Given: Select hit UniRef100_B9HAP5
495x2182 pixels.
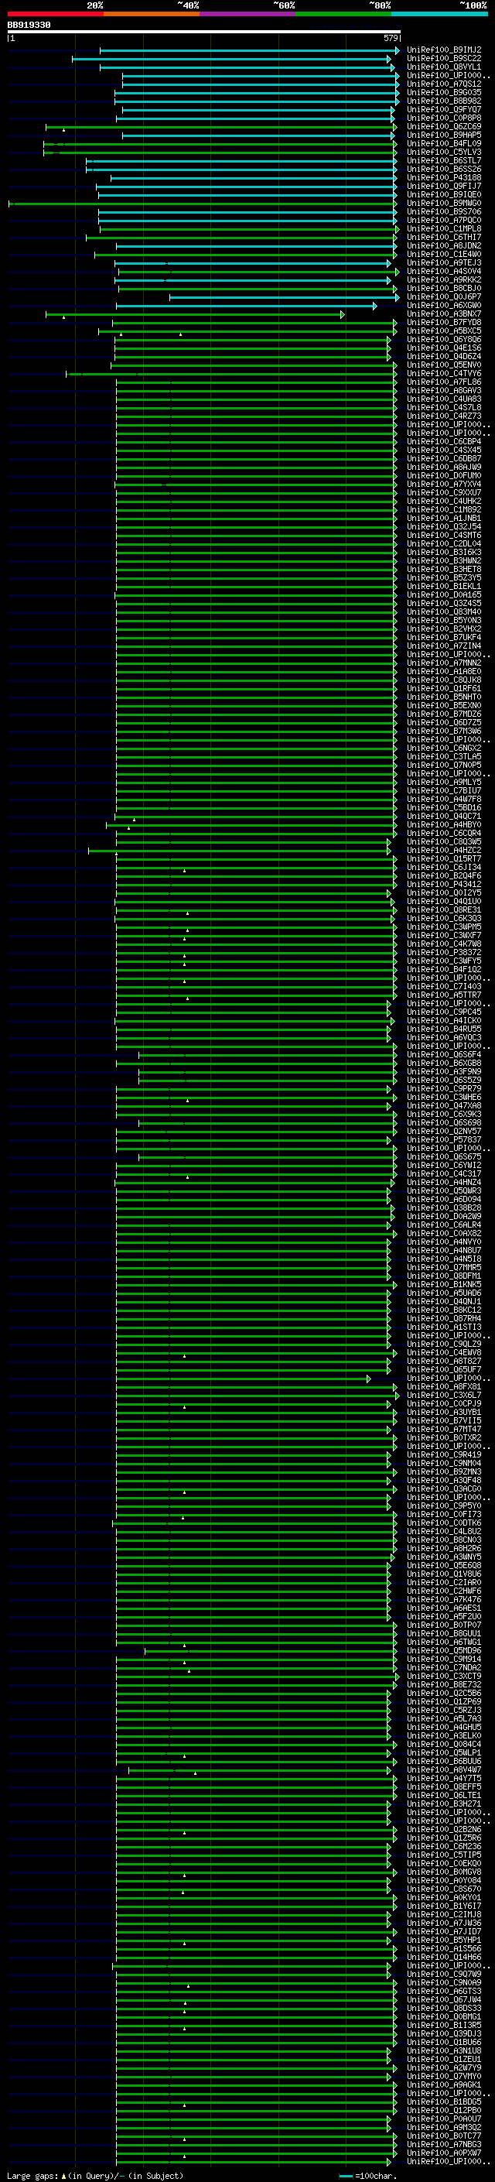Looking at the screenshot, I should [444, 135].
